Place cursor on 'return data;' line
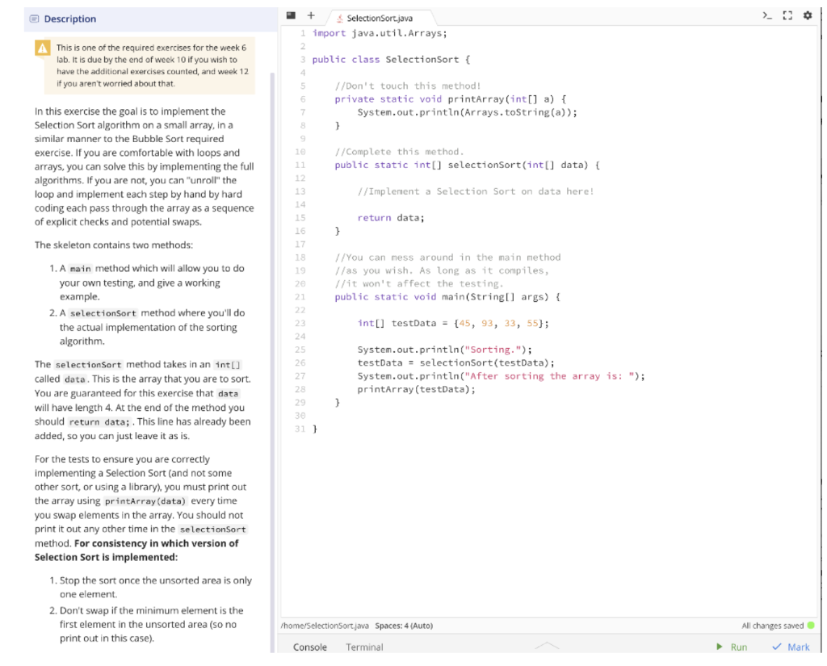 pos(391,218)
